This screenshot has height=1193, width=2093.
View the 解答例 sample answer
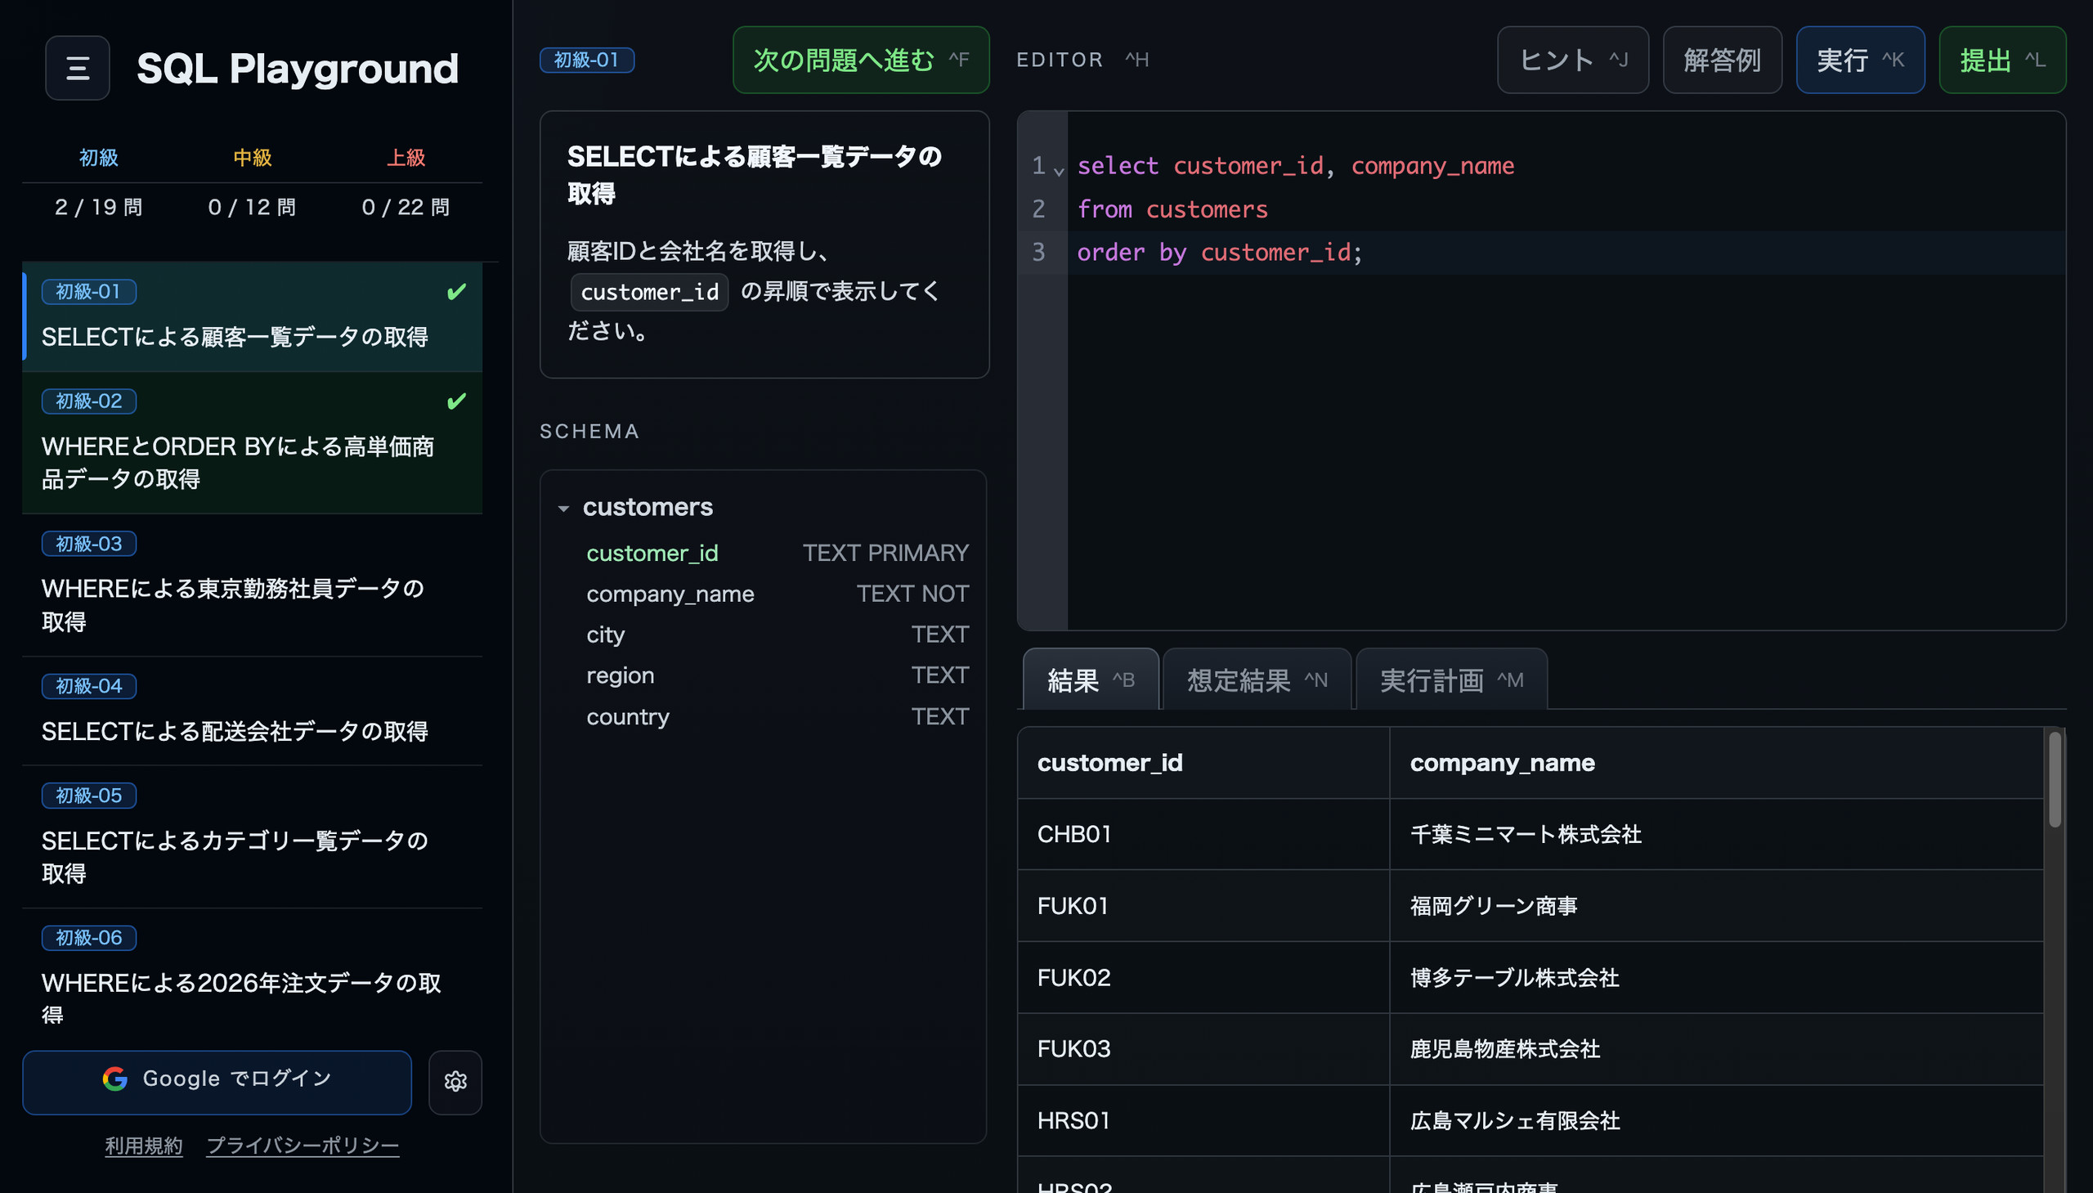click(x=1722, y=60)
